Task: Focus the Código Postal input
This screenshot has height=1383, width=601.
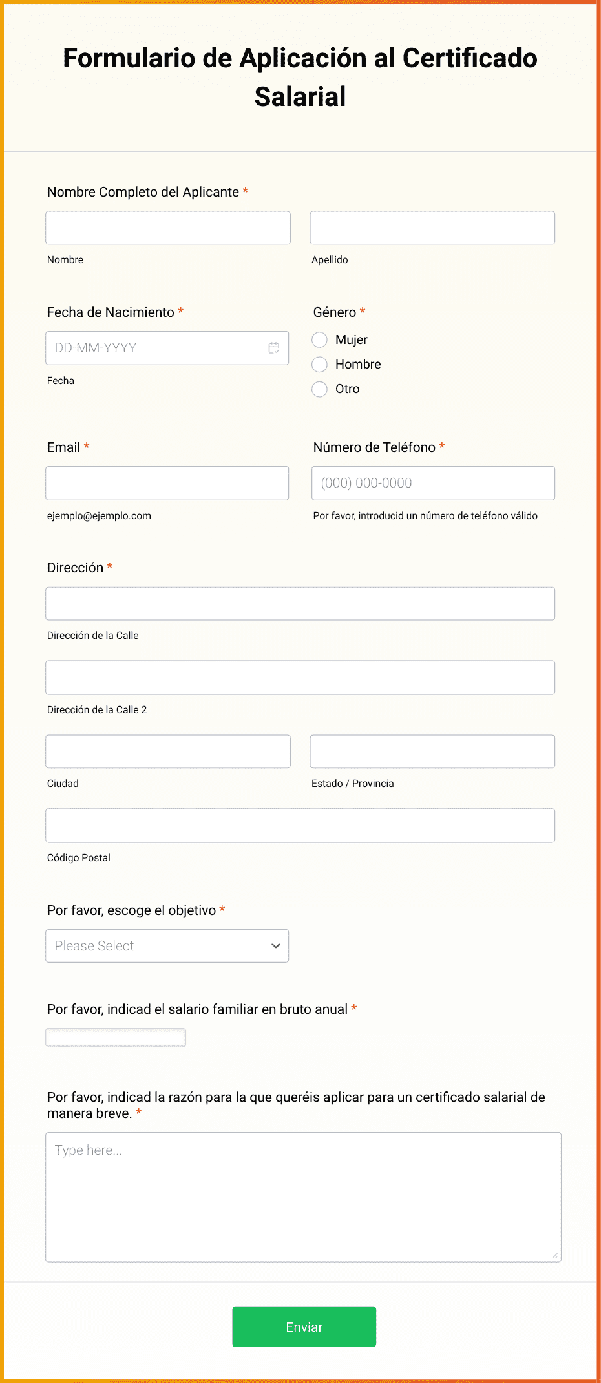Action: point(300,826)
